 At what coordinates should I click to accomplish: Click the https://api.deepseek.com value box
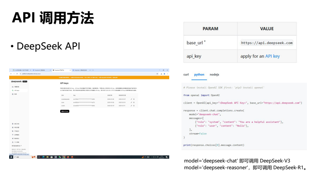pyautogui.click(x=267, y=43)
